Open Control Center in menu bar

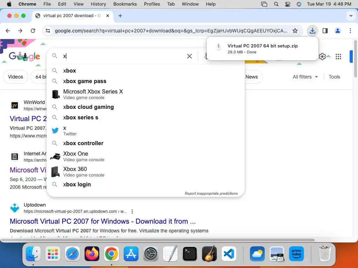(x=288, y=4)
